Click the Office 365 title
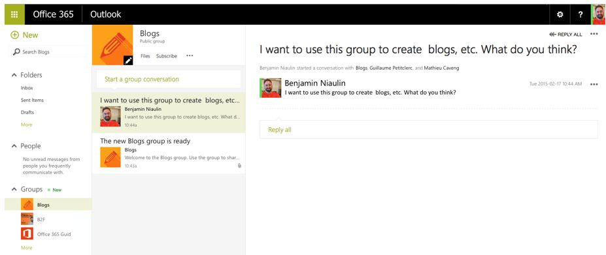This screenshot has width=606, height=255. click(54, 14)
